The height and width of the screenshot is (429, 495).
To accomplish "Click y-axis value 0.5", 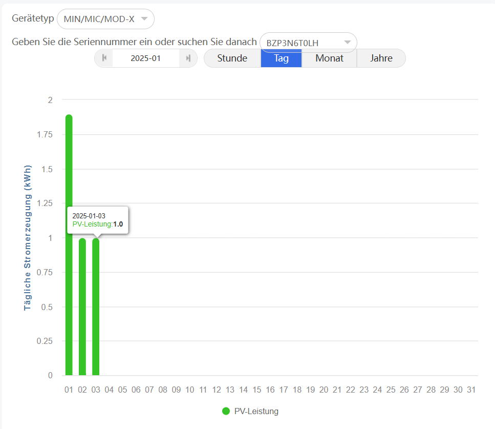I will (47, 308).
